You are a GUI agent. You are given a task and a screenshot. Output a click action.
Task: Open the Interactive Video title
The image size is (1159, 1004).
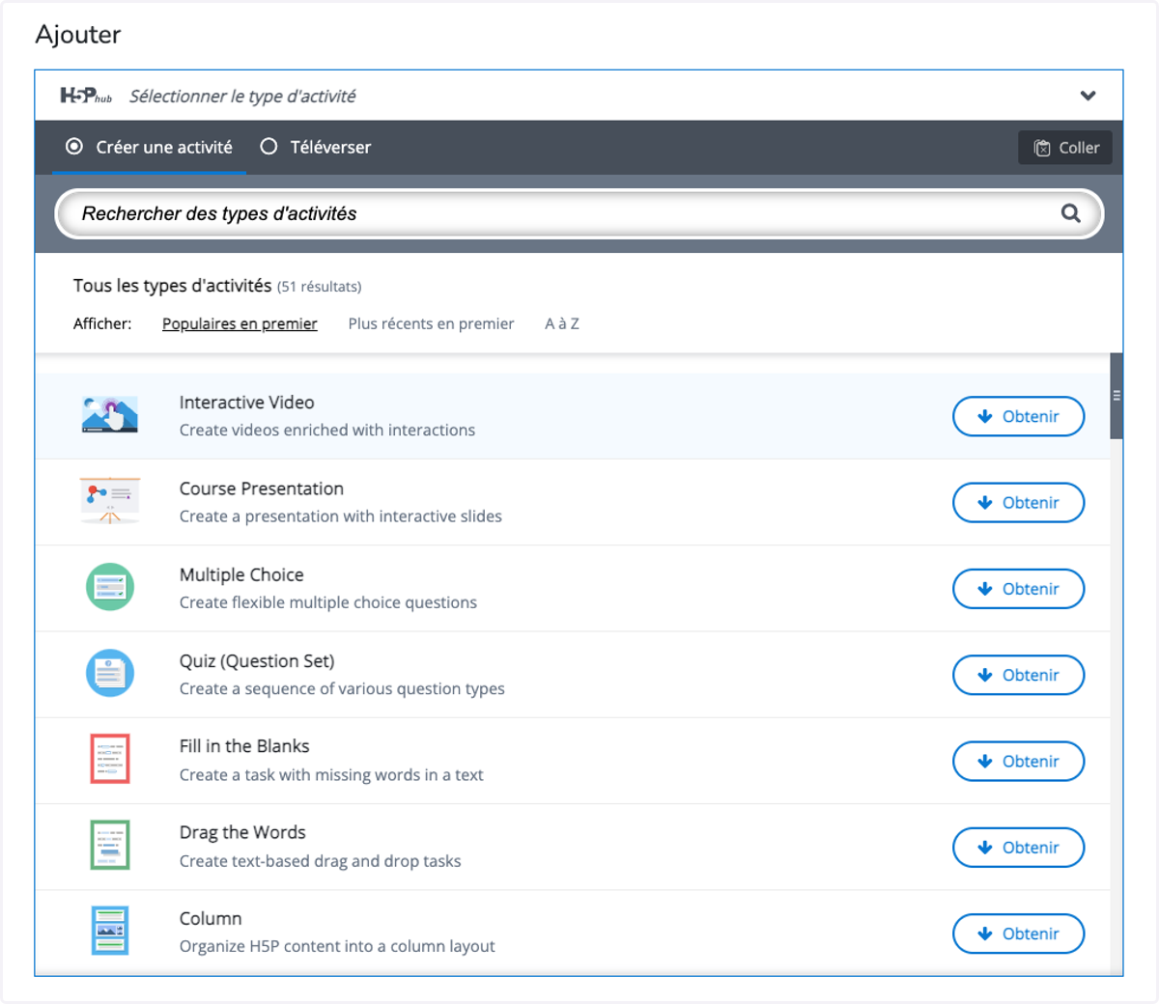point(247,403)
